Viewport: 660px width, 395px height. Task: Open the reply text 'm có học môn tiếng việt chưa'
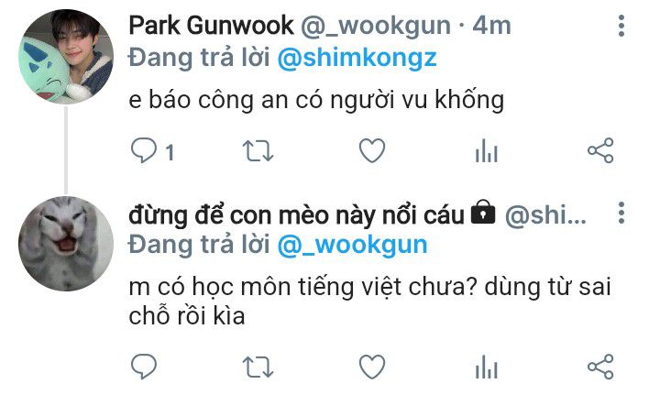point(303,287)
